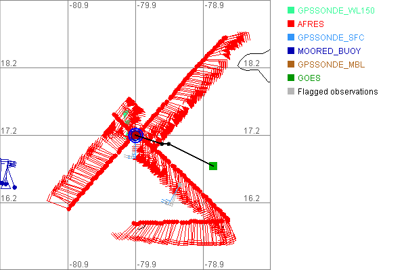The width and height of the screenshot is (406, 270).
Task: Select the GOES legend label
Action: tap(309, 78)
